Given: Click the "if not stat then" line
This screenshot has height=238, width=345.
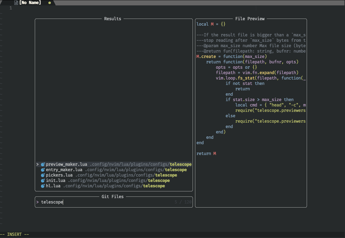Looking at the screenshot, I should tap(245, 84).
